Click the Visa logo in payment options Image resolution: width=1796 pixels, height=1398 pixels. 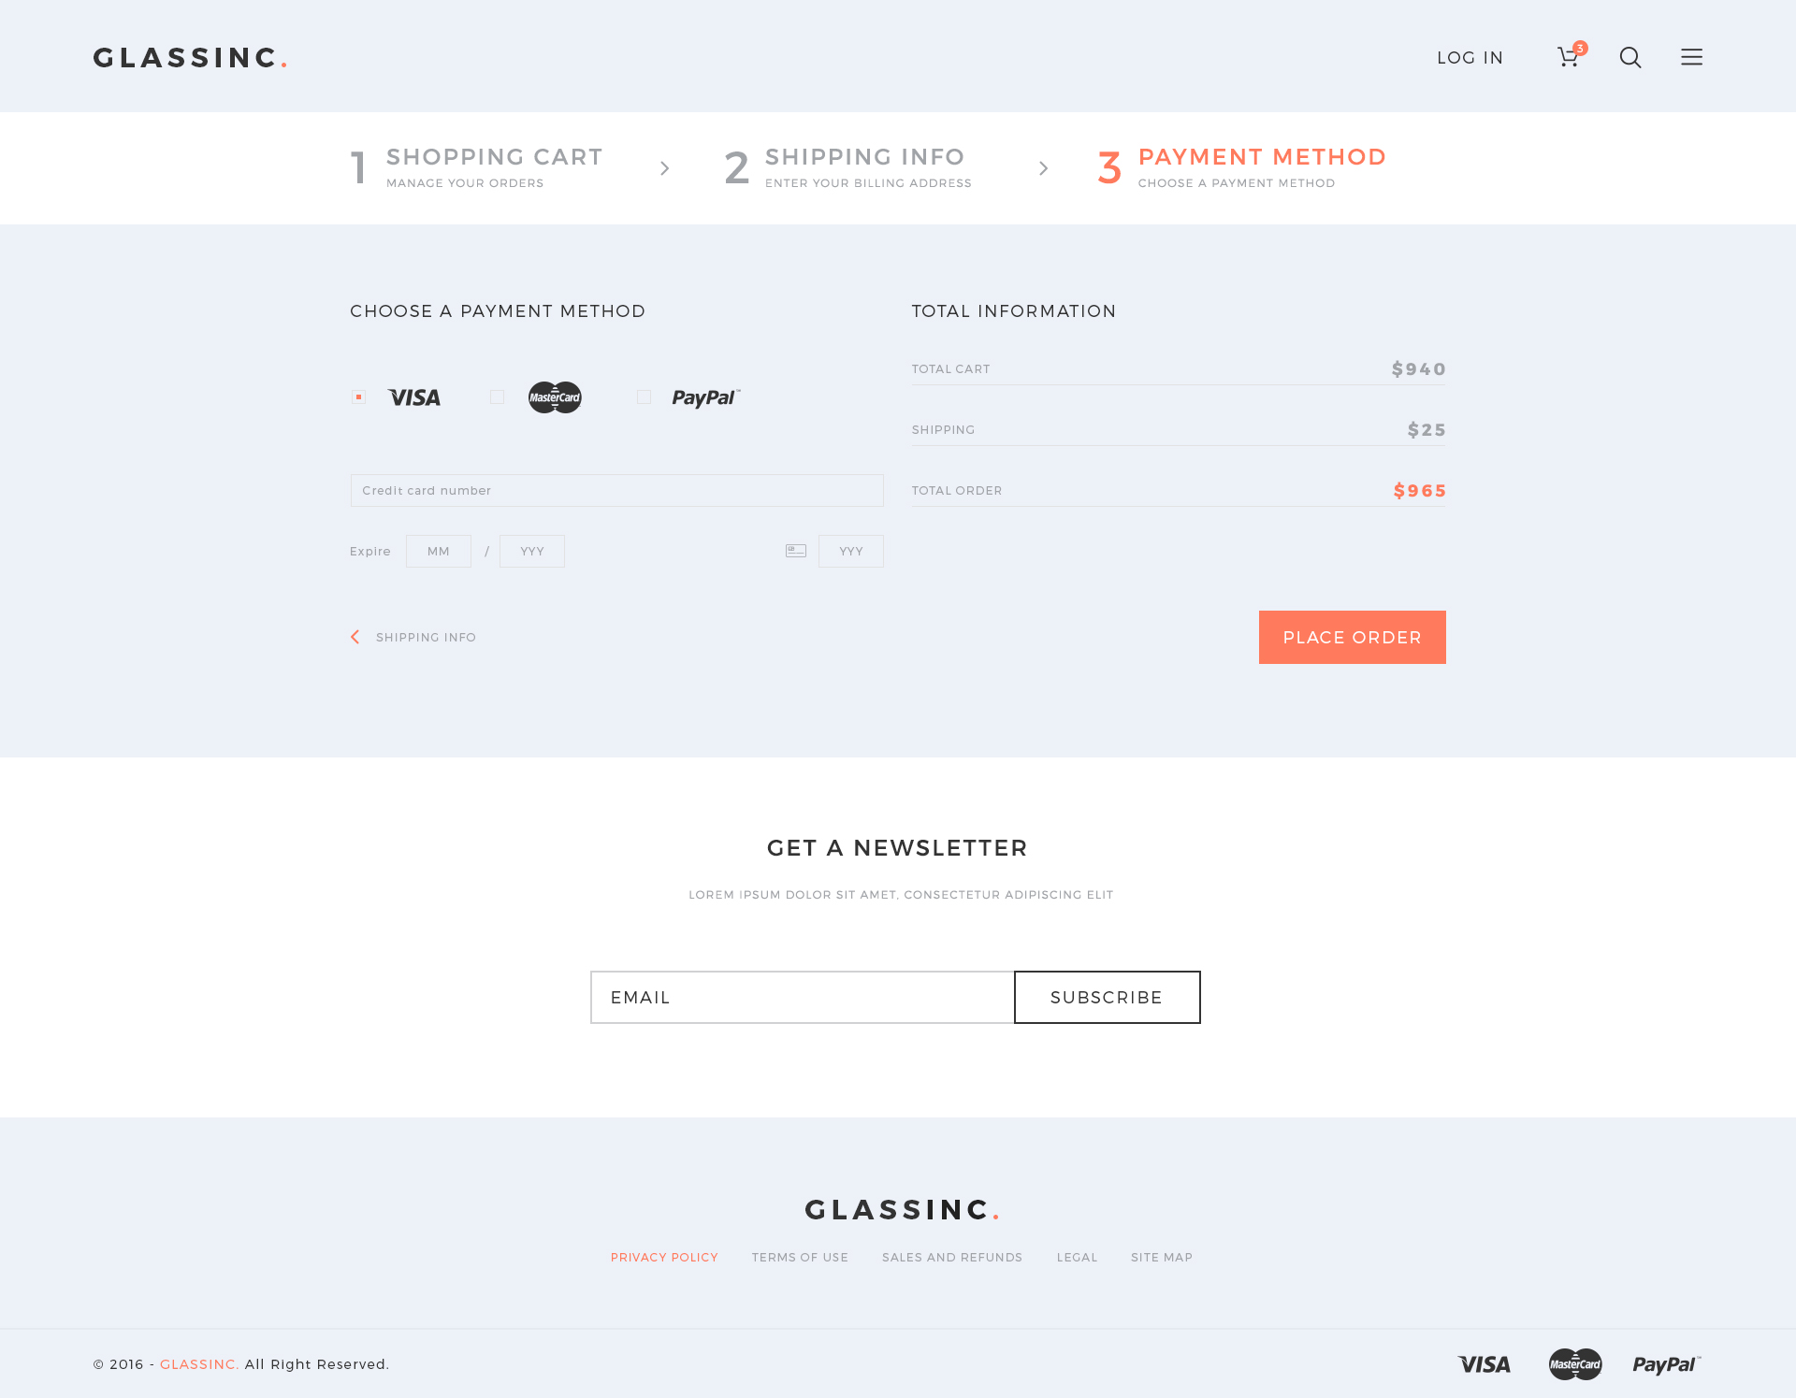click(413, 397)
